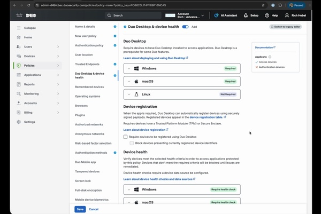Click the Applications sidebar icon

(x=19, y=75)
